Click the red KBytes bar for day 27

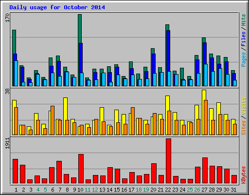205,171
